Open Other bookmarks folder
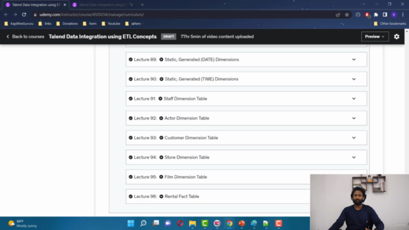409x230 pixels. (390, 24)
